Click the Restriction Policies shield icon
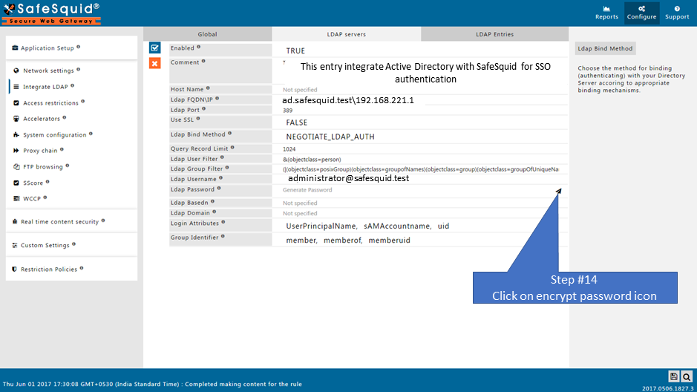Viewport: 697px width, 392px height. pyautogui.click(x=15, y=269)
